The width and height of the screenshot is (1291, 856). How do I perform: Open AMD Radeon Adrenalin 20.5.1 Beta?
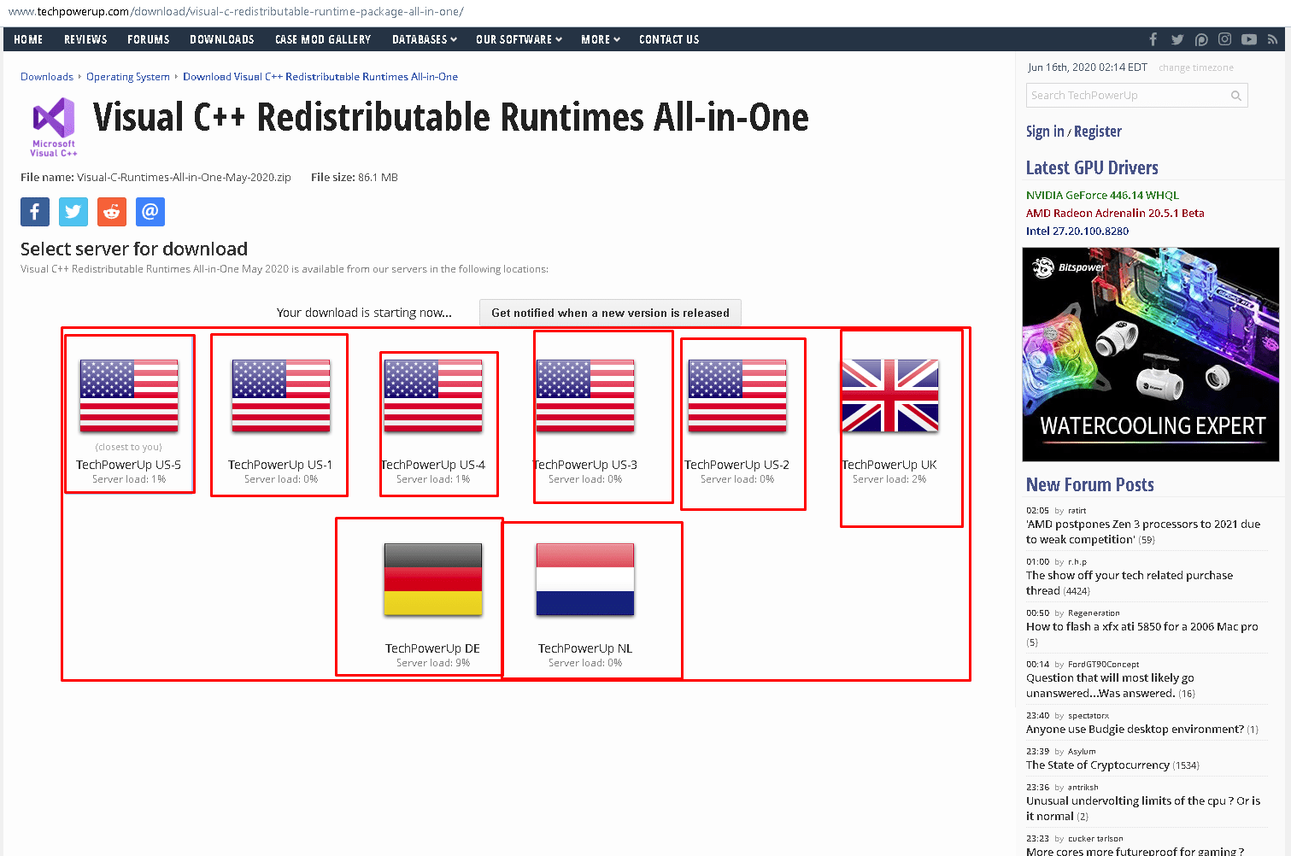[x=1115, y=213]
